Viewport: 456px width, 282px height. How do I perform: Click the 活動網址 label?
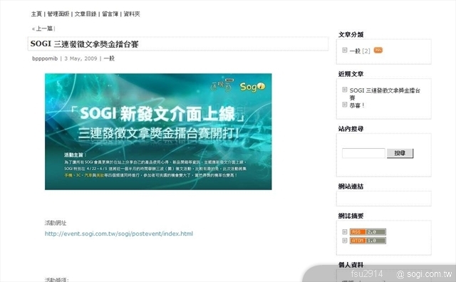tap(56, 223)
